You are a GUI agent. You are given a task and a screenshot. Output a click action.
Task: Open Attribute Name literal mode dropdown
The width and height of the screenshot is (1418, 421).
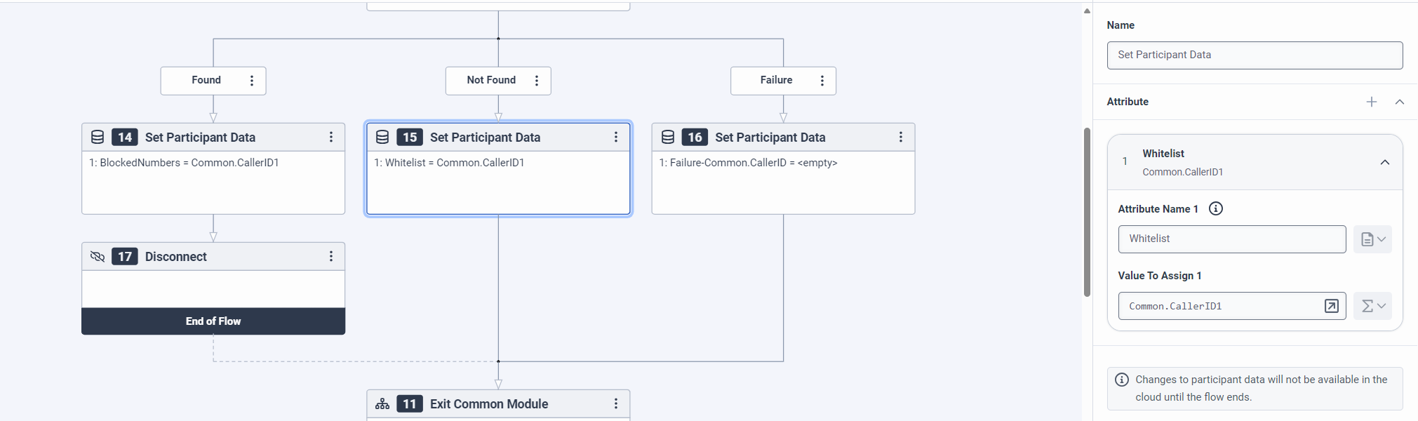pyautogui.click(x=1372, y=239)
